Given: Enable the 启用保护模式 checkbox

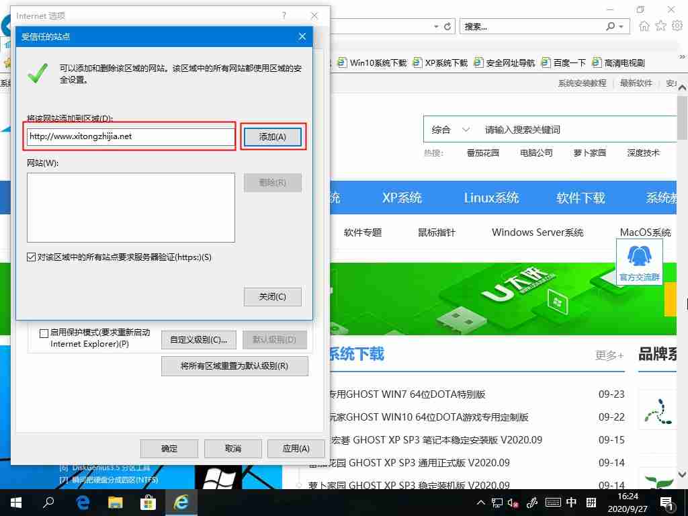Looking at the screenshot, I should [x=44, y=333].
